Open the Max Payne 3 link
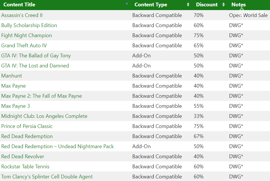Screen dimensions: 270x181 [x=16, y=106]
